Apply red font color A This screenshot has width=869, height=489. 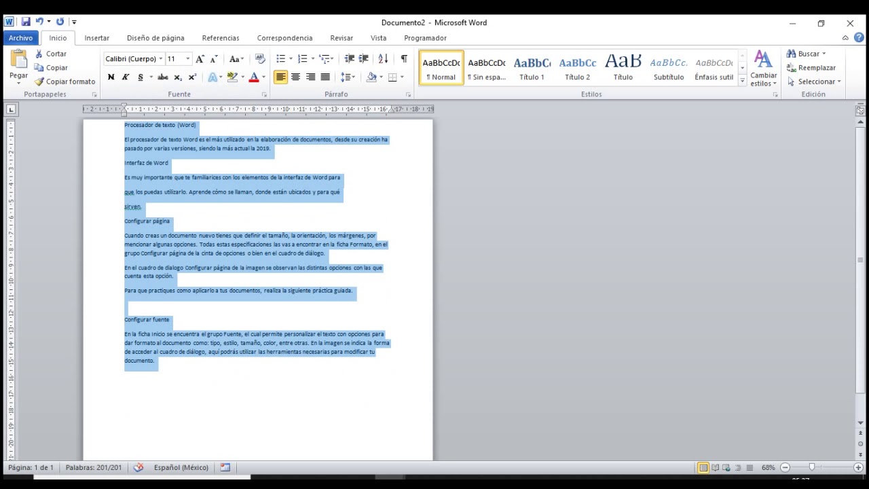coord(254,77)
